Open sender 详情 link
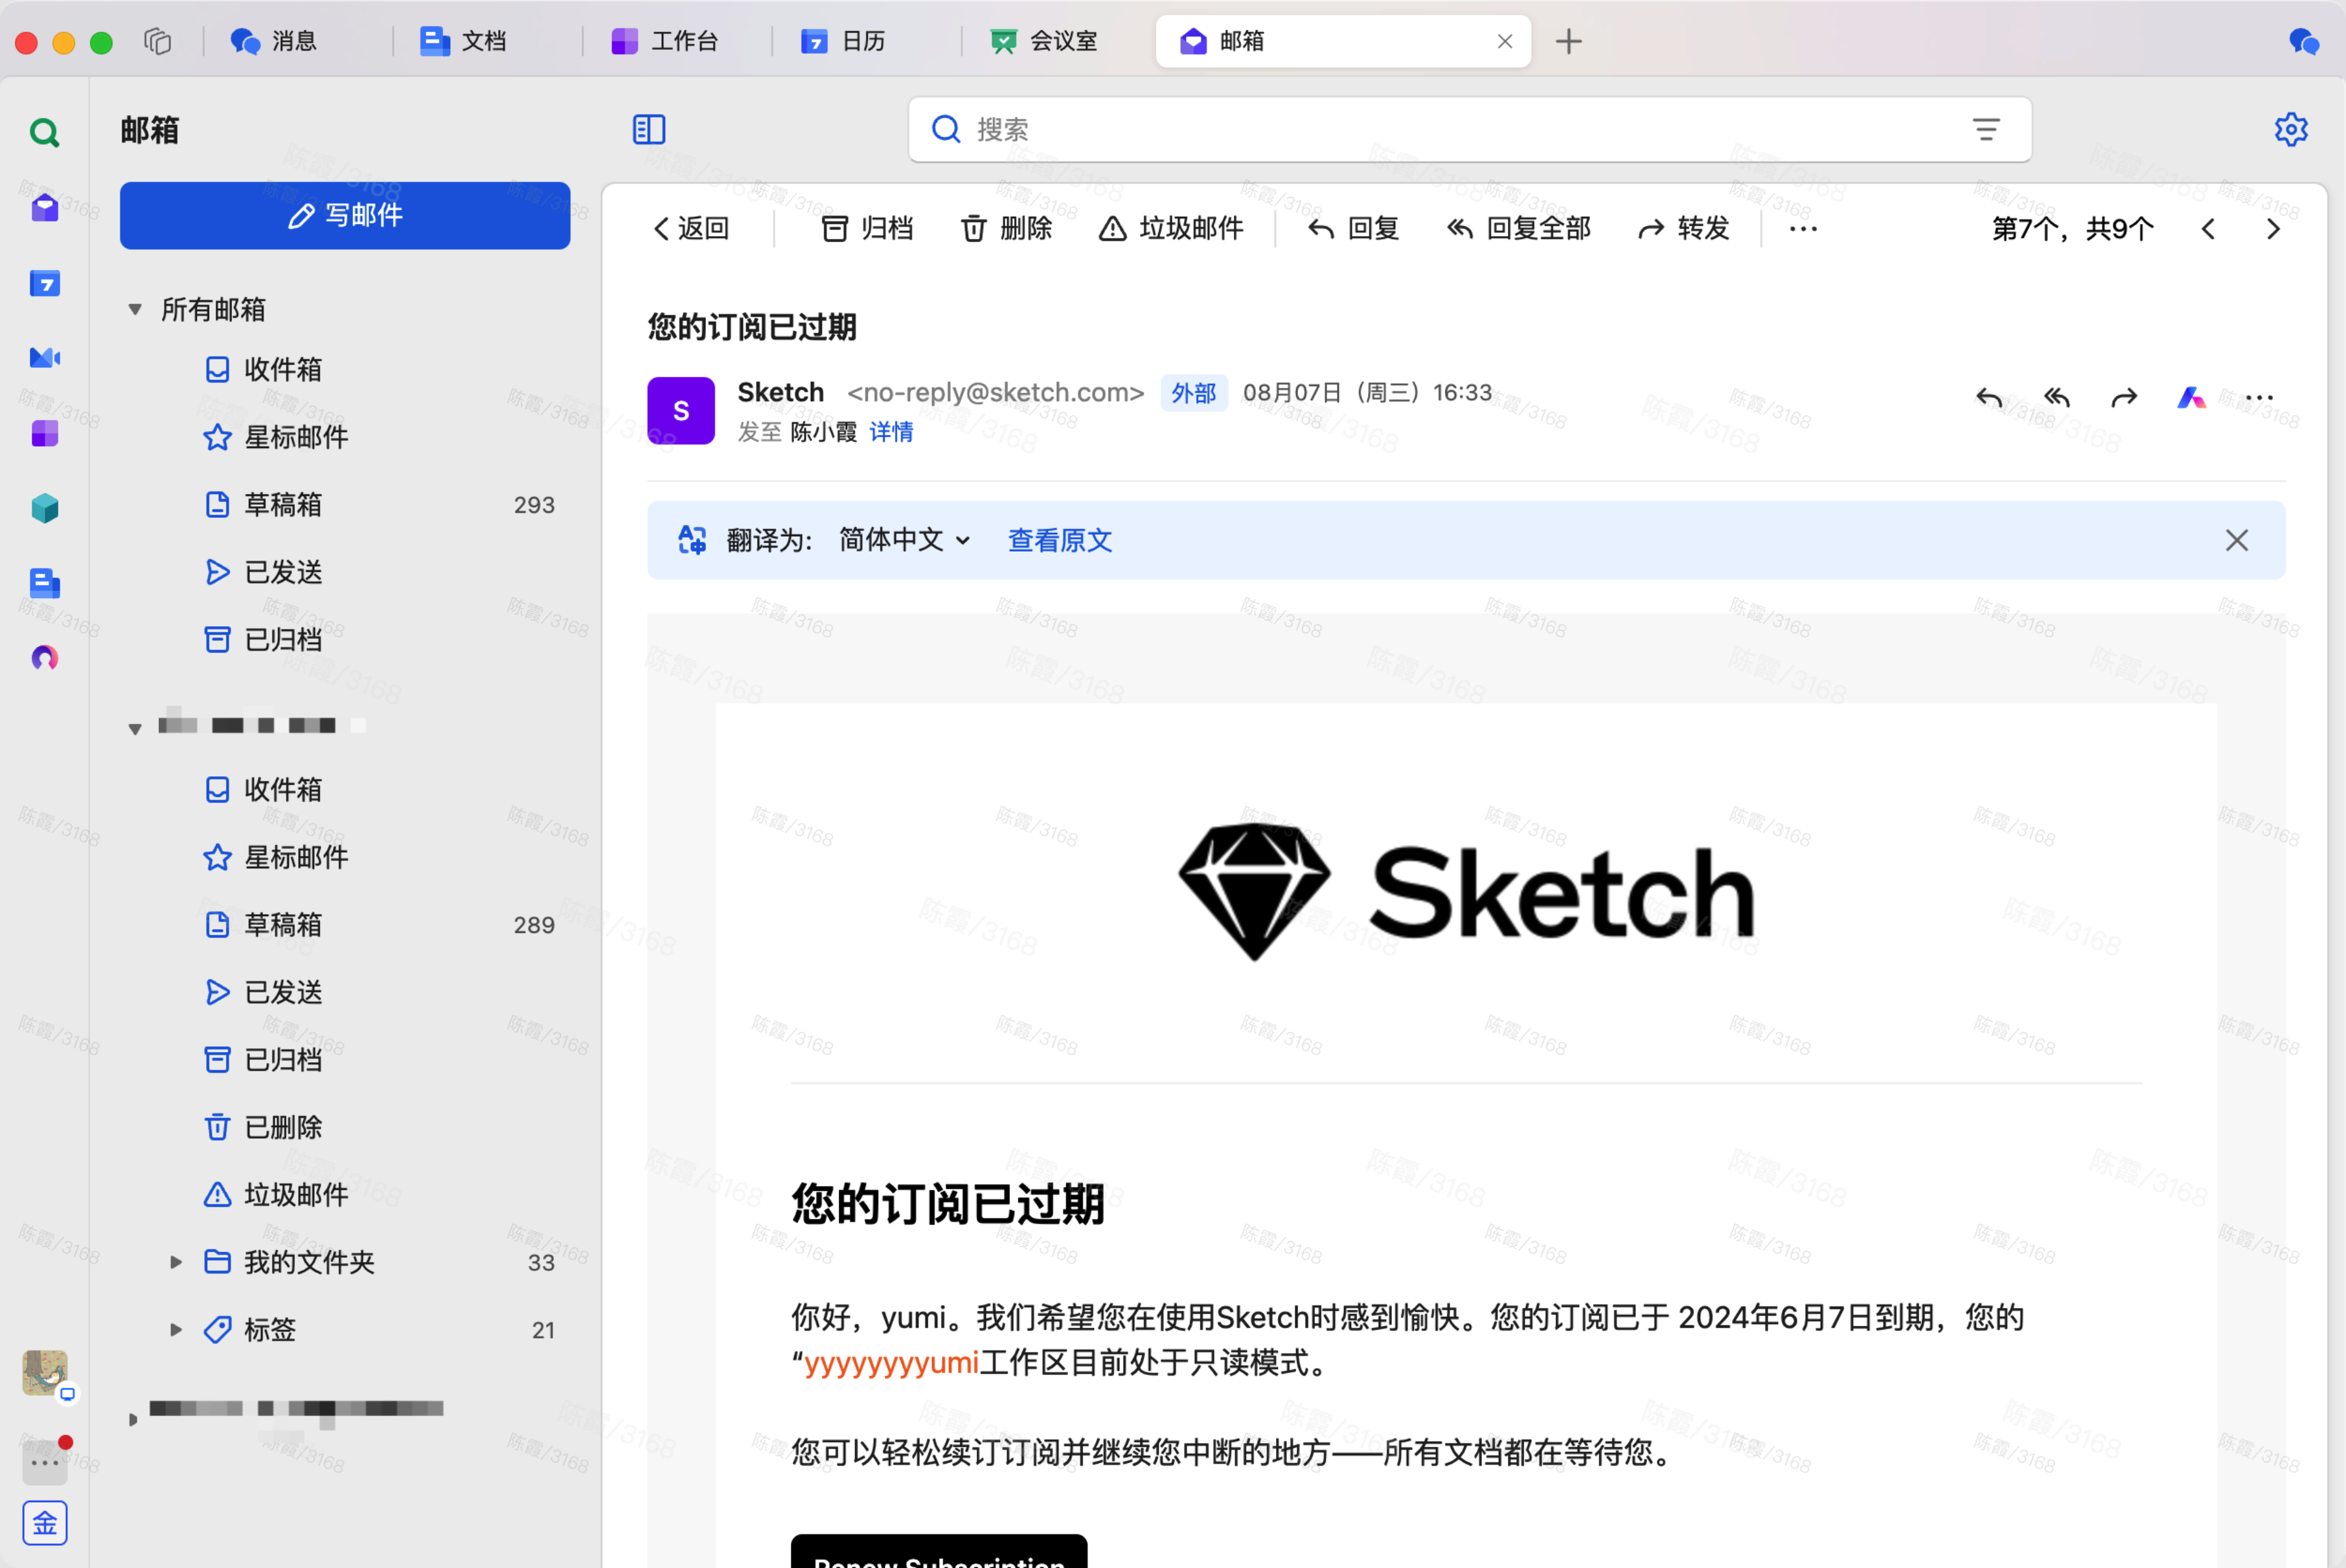 pos(891,432)
